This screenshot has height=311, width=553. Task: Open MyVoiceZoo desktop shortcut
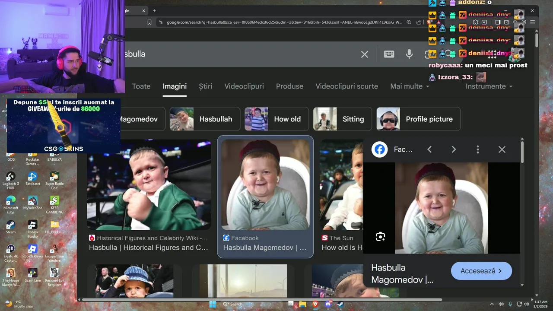tap(33, 203)
